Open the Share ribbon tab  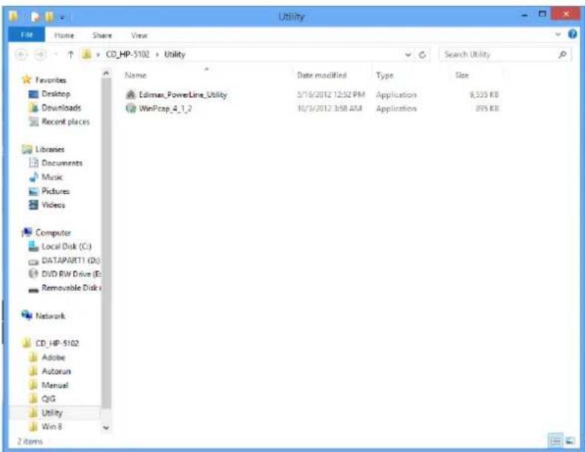[102, 36]
